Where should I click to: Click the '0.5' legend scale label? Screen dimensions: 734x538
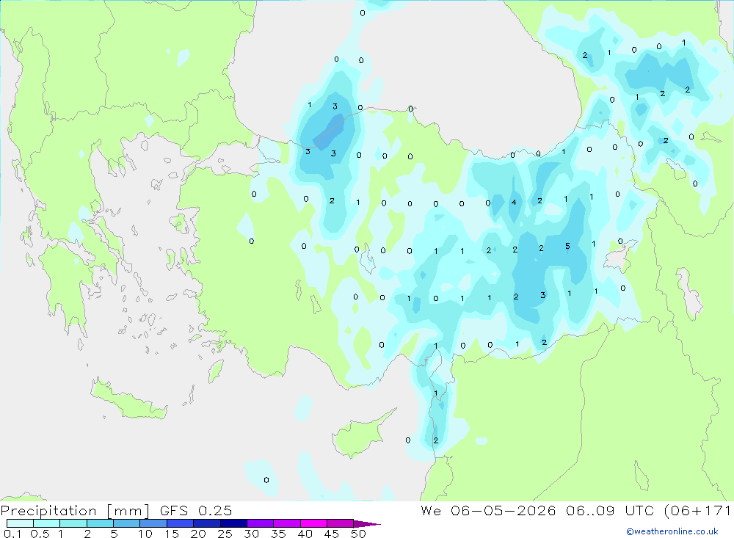pyautogui.click(x=40, y=534)
